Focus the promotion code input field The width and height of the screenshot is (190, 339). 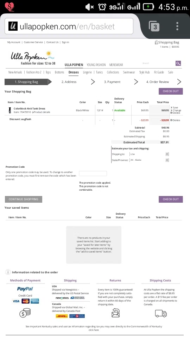93,173
